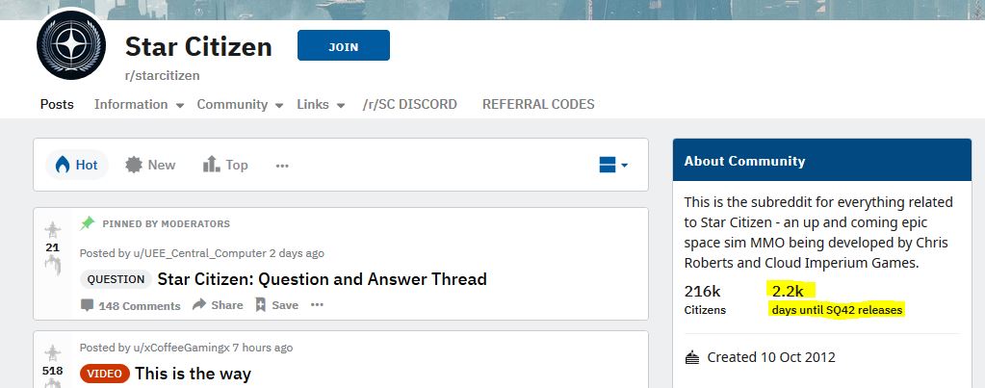
Task: Click the Star Citizen title heading
Action: [198, 47]
